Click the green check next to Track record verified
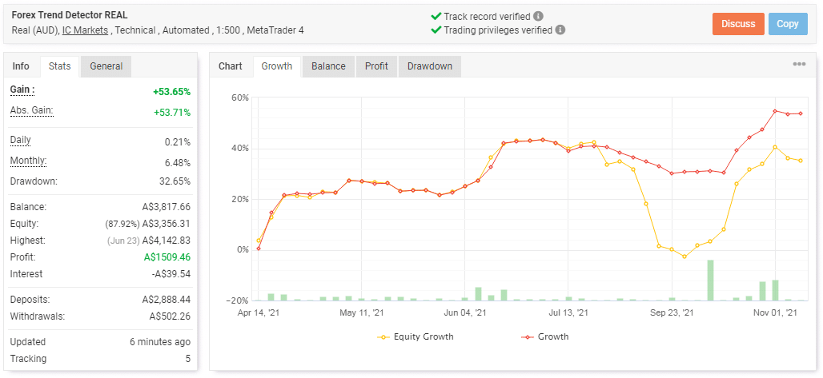This screenshot has height=378, width=823. pyautogui.click(x=436, y=16)
